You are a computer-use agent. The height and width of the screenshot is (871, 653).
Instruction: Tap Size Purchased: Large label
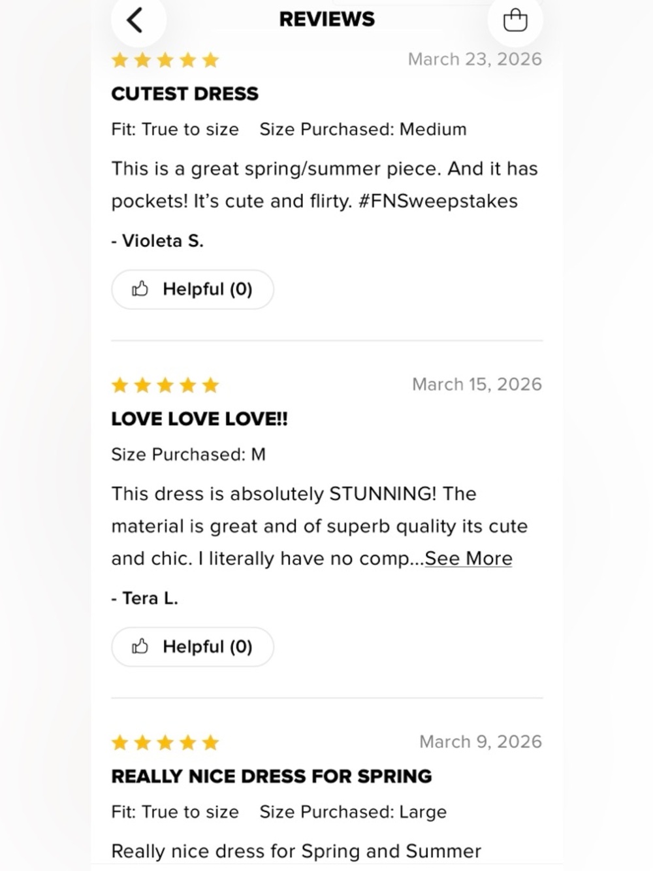353,812
